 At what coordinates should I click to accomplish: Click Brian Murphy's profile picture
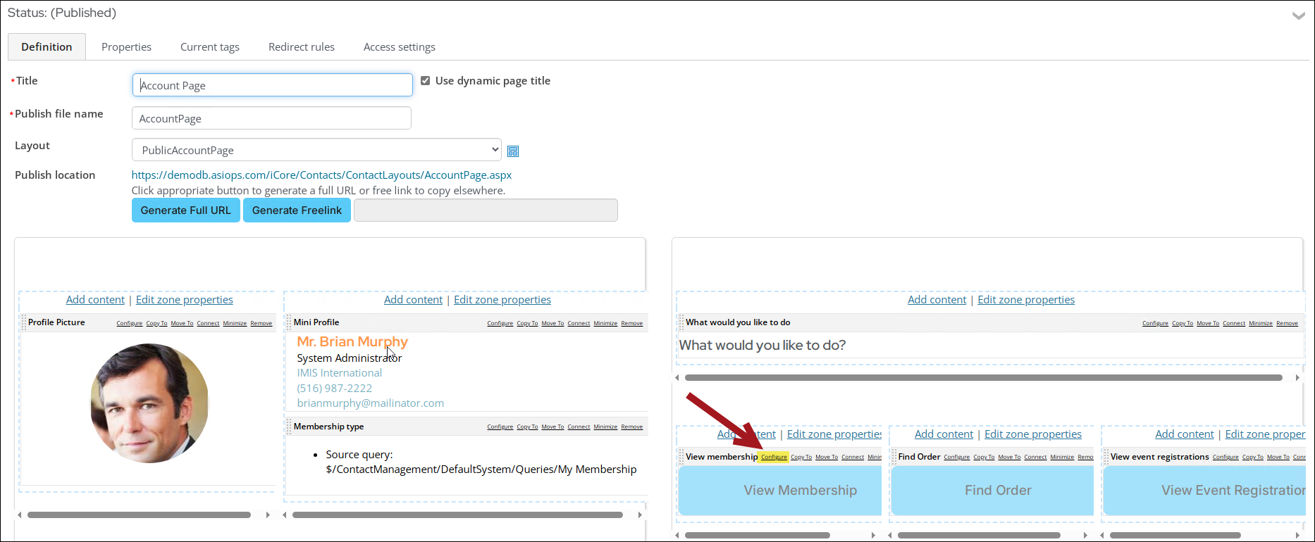click(x=149, y=403)
